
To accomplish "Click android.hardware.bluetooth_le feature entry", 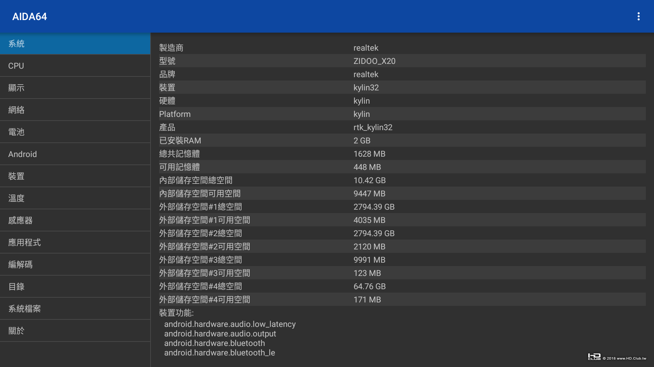I will coord(220,353).
